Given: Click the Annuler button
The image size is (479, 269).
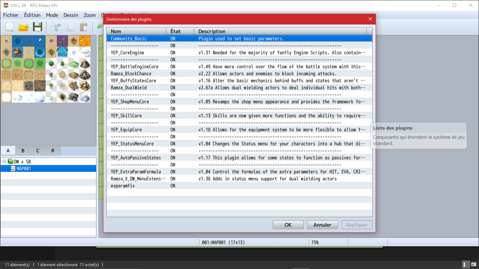Looking at the screenshot, I should pos(322,225).
